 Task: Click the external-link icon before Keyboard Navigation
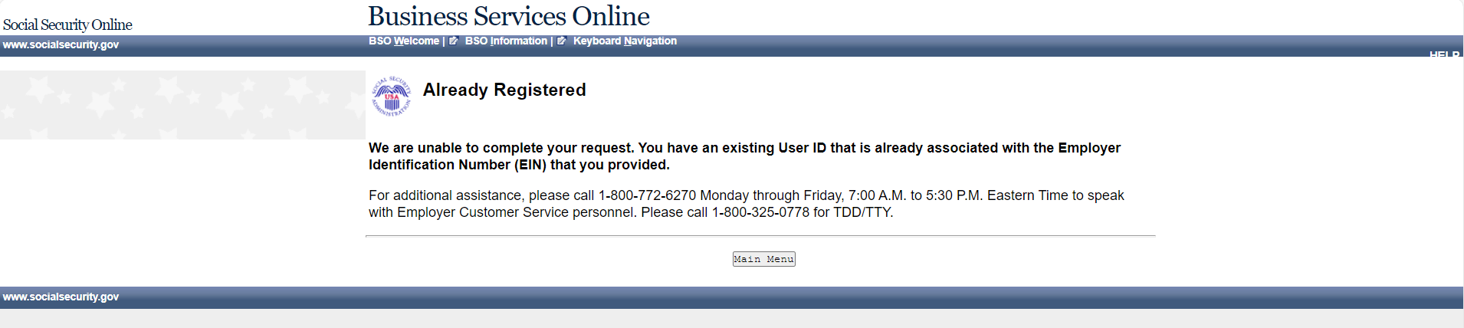coord(562,41)
